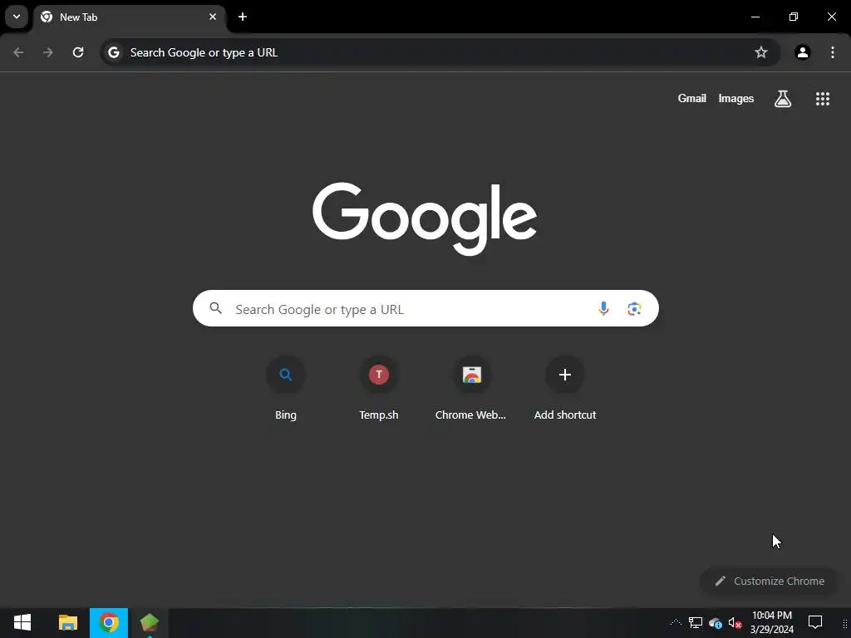The height and width of the screenshot is (638, 851).
Task: Open the network status tray icon
Action: pos(696,623)
